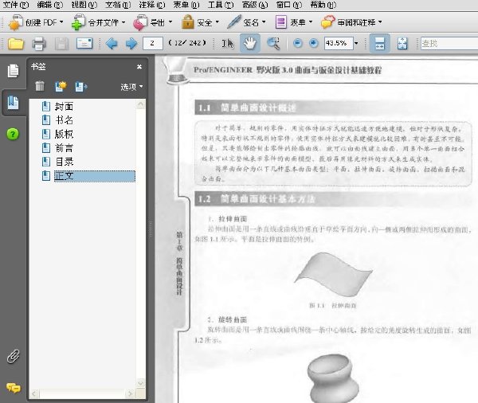Click the email envelope icon
Screen dimensions: 478x403
84,44
